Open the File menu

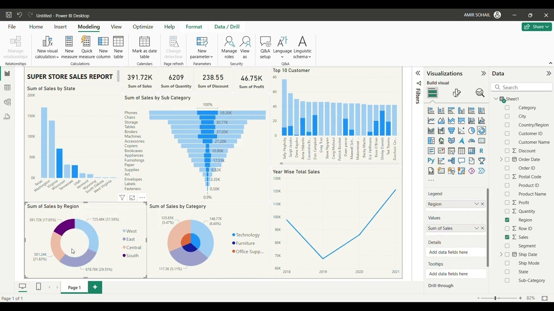pyautogui.click(x=12, y=27)
